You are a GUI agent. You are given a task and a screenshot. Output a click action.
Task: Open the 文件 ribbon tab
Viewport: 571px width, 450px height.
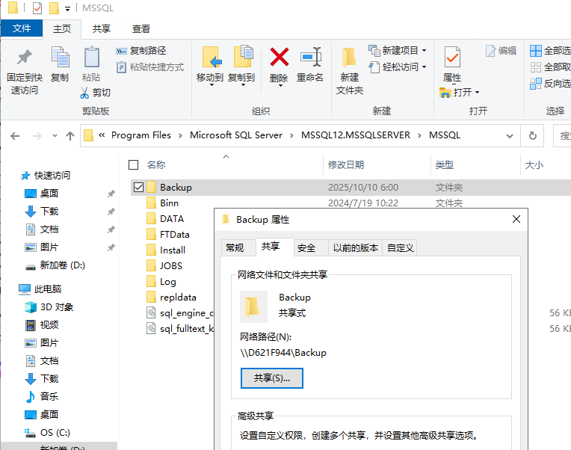22,28
